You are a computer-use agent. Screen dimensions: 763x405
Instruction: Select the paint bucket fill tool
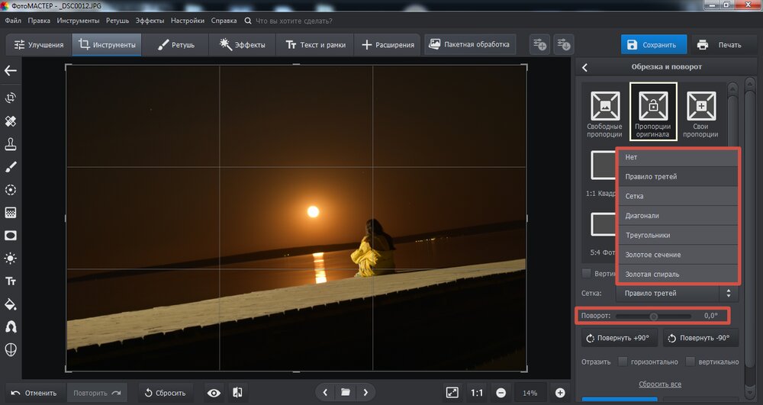[x=11, y=304]
